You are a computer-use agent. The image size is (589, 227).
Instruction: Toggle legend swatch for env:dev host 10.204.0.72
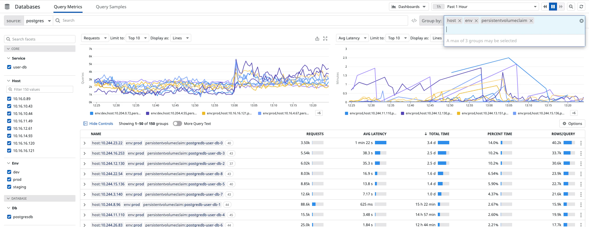tap(92, 113)
